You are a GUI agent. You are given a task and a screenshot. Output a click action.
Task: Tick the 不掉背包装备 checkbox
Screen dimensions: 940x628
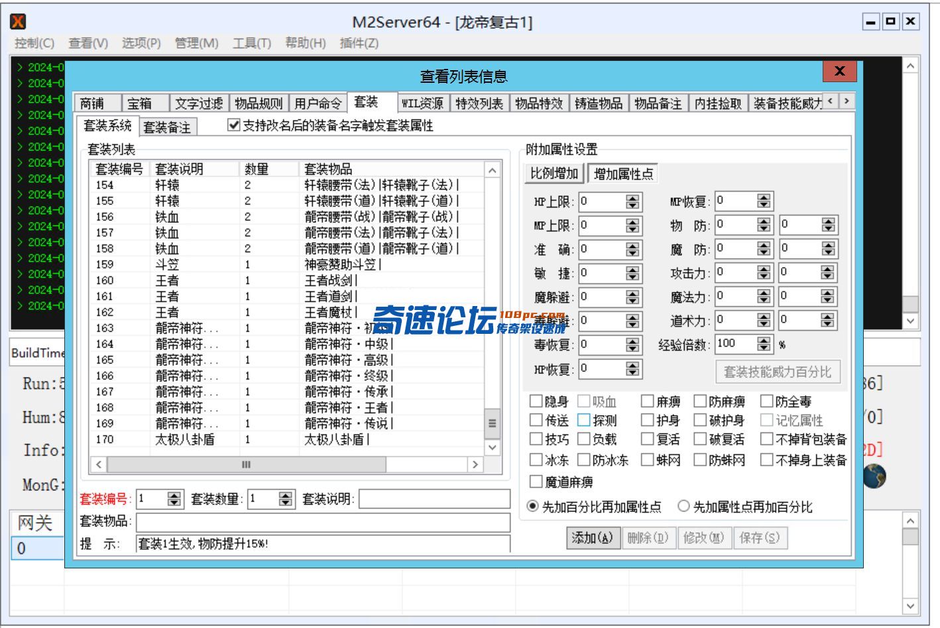click(766, 439)
